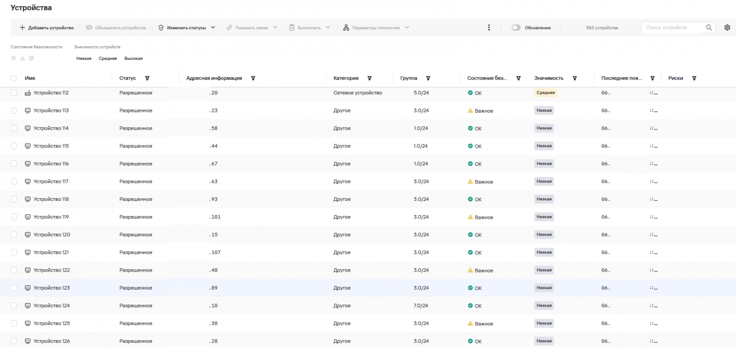Click the filter icon on Группа column
The image size is (736, 349).
(x=428, y=78)
